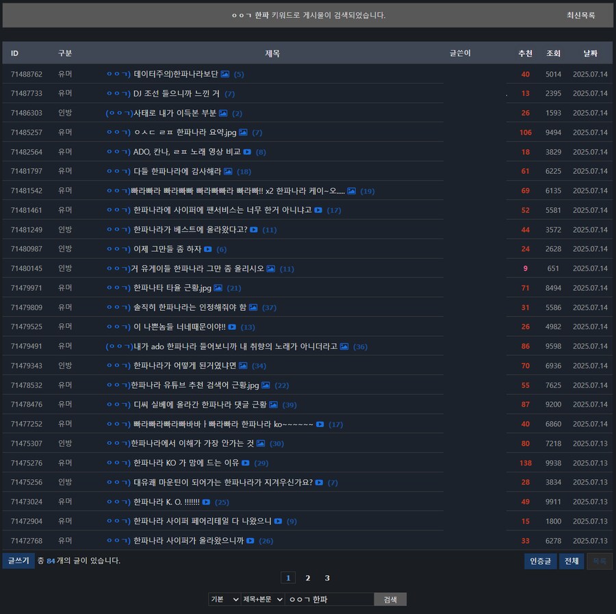
Task: Click video icon beside 대유쾌 마운틴이 되어가는 한파나라
Action: [x=320, y=483]
